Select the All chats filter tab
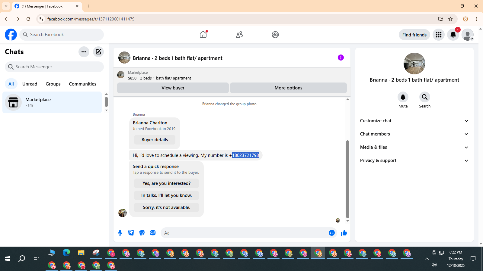The height and width of the screenshot is (271, 483). (11, 84)
